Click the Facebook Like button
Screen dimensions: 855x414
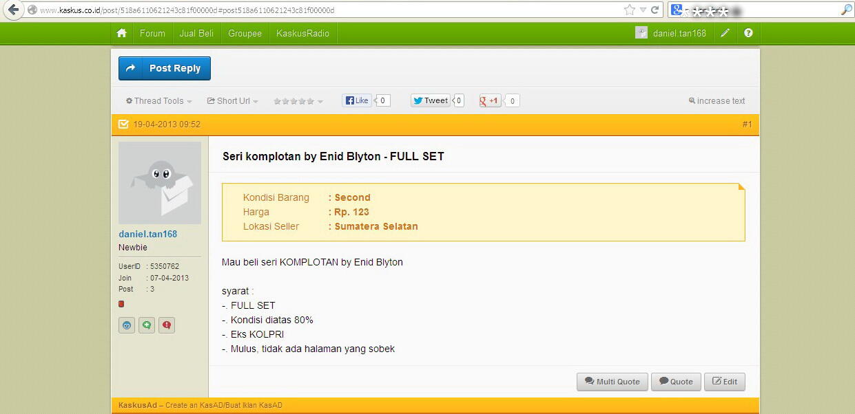pyautogui.click(x=358, y=100)
